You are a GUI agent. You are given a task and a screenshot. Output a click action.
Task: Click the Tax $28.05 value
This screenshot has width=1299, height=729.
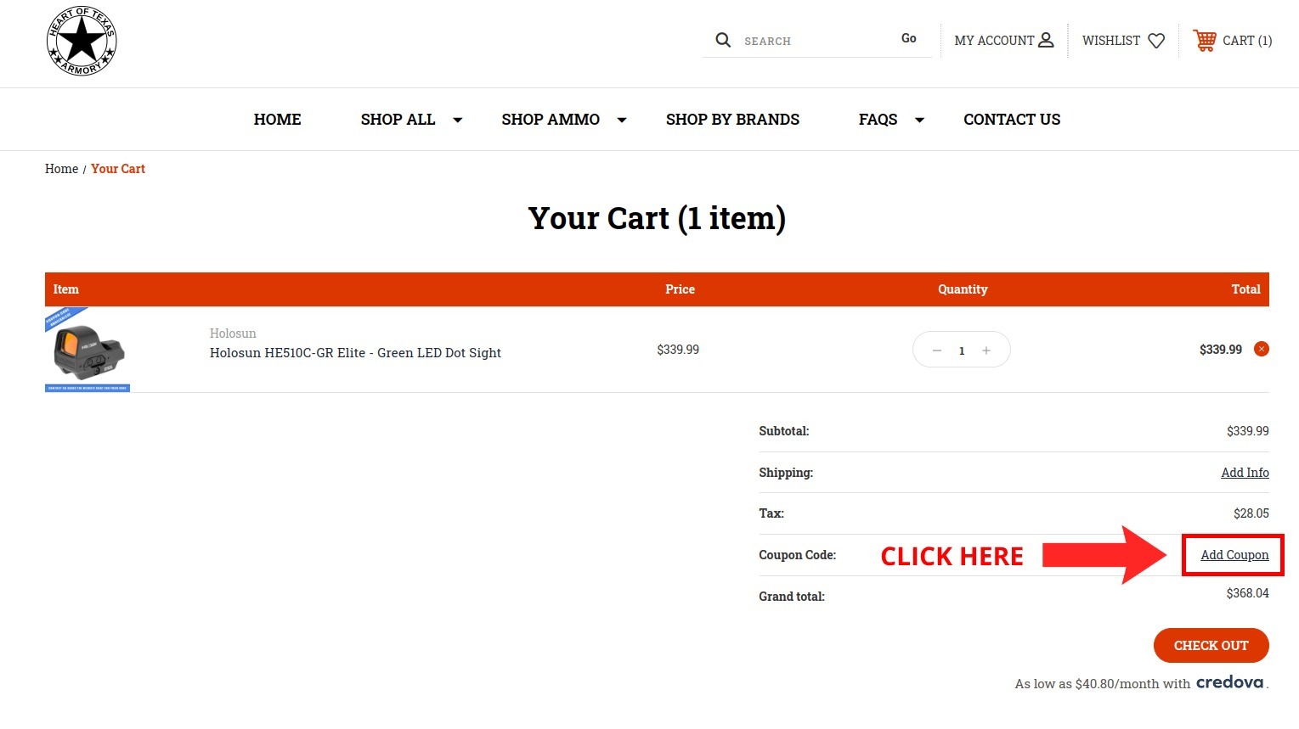click(x=1251, y=513)
